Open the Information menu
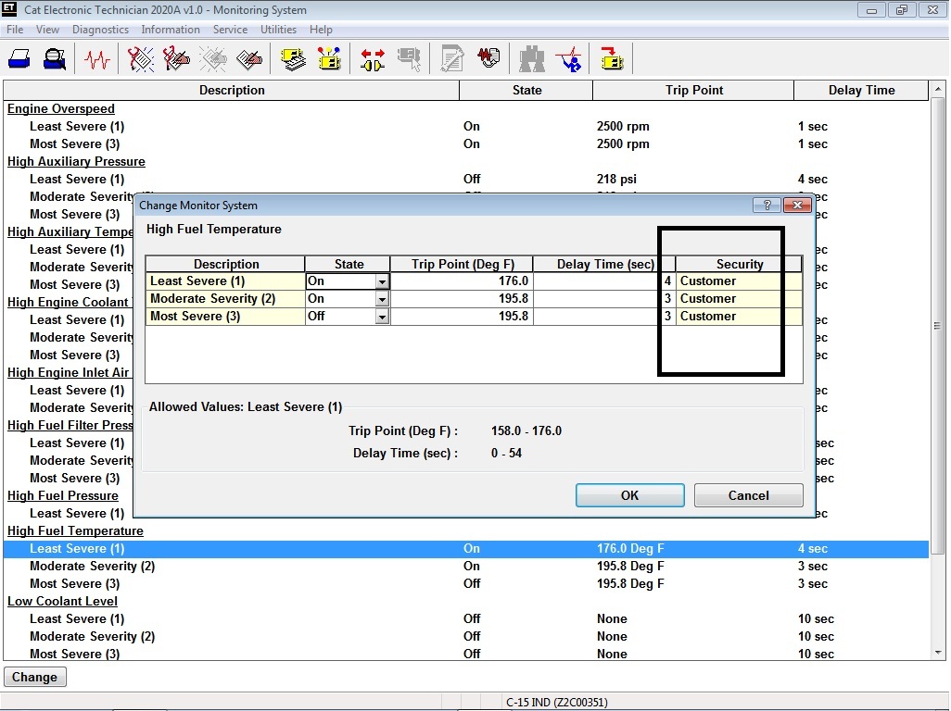The height and width of the screenshot is (711, 951). (x=171, y=30)
